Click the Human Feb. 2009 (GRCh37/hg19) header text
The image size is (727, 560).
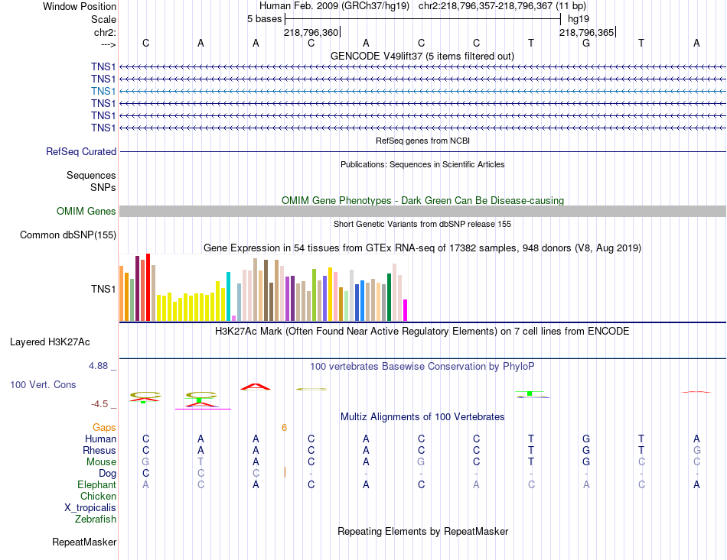[x=334, y=6]
